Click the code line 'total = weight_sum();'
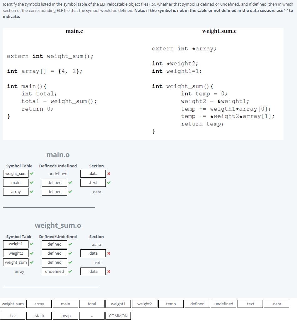This screenshot has height=321, width=297. (x=59, y=101)
